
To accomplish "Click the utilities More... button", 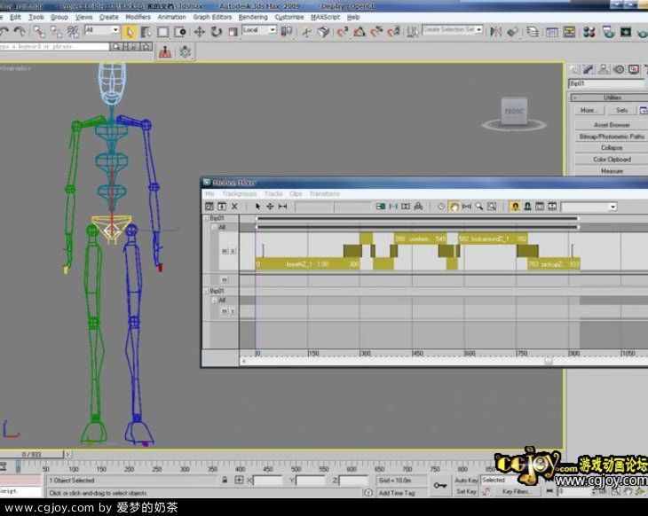I will [x=589, y=110].
